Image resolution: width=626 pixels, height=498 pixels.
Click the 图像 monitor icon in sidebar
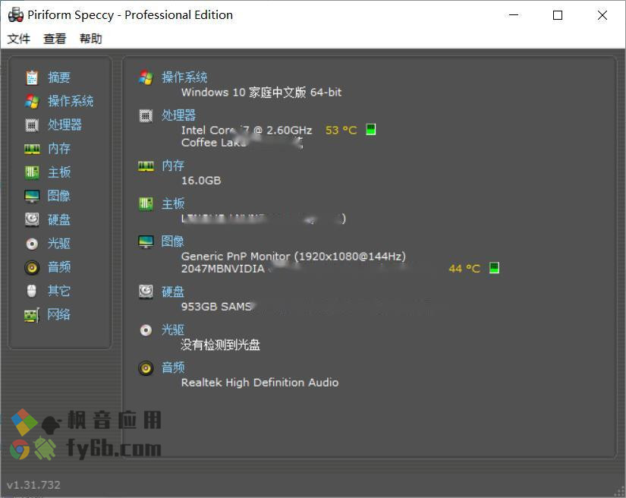(32, 196)
